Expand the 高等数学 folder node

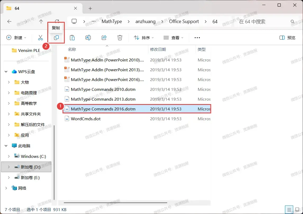tap(9, 103)
